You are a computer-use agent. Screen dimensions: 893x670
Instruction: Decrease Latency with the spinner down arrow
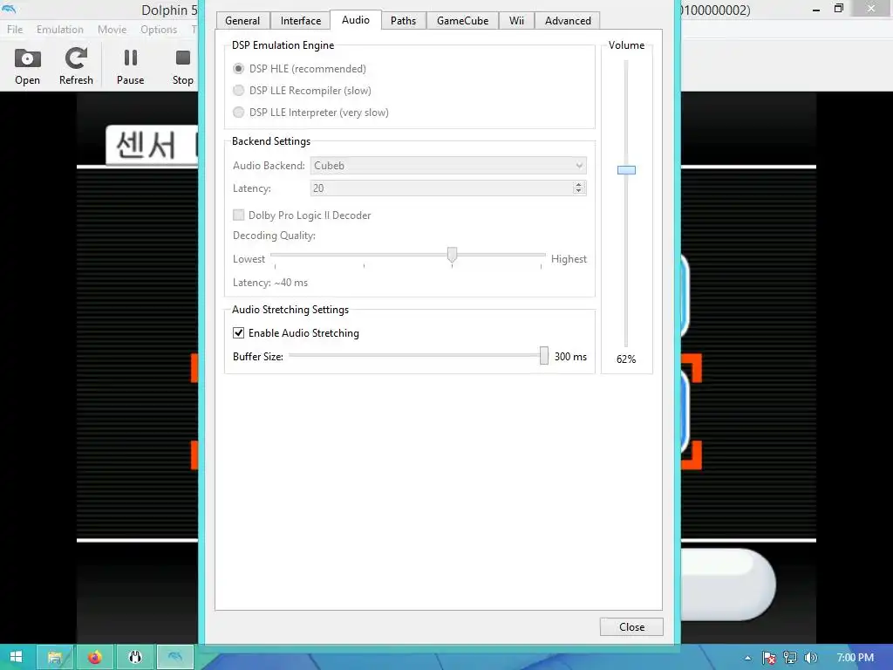579,191
